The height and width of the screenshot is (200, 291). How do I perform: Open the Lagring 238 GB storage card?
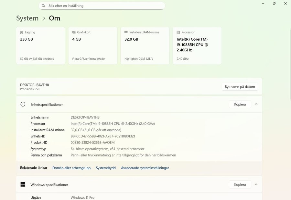(x=40, y=46)
